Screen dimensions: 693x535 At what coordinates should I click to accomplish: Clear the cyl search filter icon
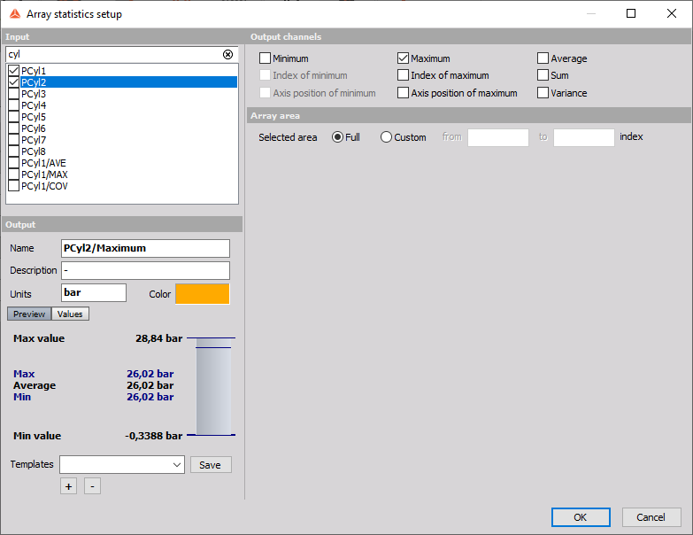coord(227,54)
